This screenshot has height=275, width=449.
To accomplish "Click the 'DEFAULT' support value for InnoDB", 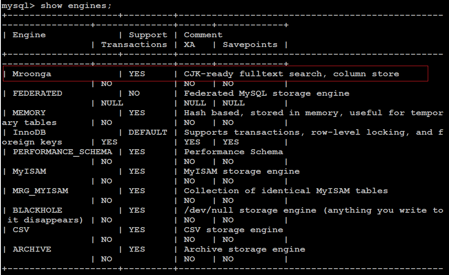I will (x=148, y=132).
